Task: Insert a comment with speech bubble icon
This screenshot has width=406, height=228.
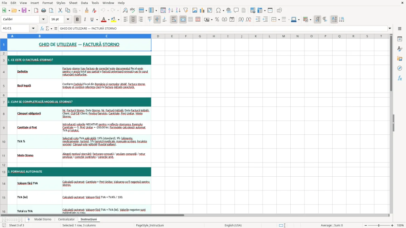Action: point(236,10)
